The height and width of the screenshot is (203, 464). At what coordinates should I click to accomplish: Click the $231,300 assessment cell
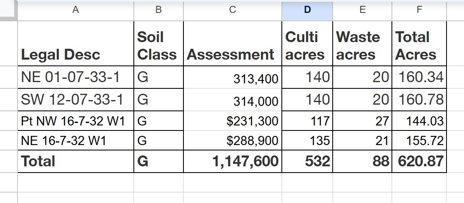click(x=232, y=121)
